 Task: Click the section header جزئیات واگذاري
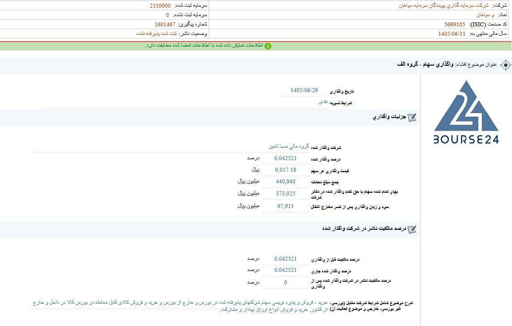(x=390, y=117)
